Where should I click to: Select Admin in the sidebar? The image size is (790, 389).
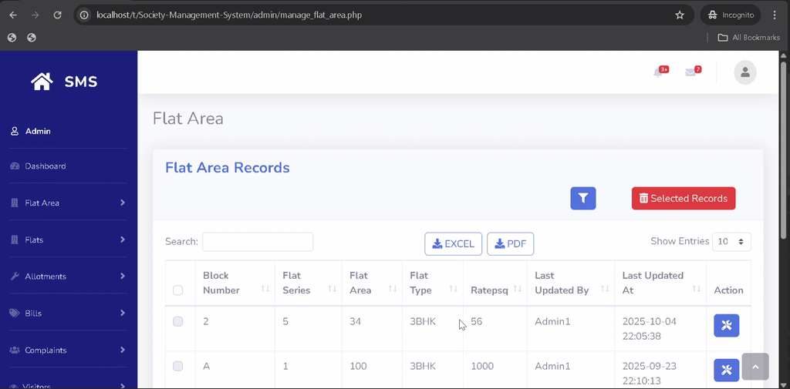(31, 132)
